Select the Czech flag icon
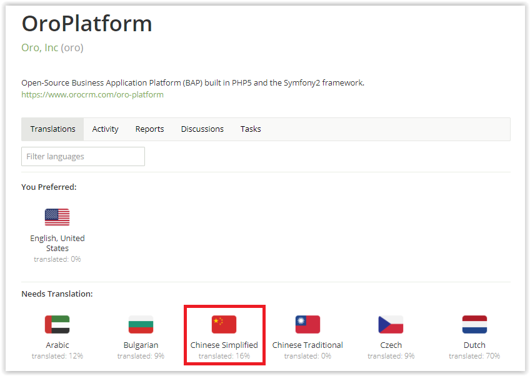The image size is (530, 376). 391,324
